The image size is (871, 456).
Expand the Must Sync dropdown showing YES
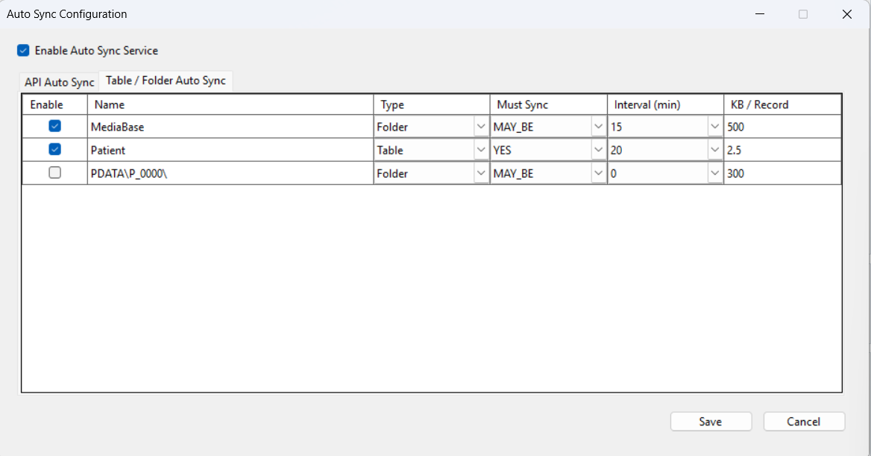click(x=598, y=150)
